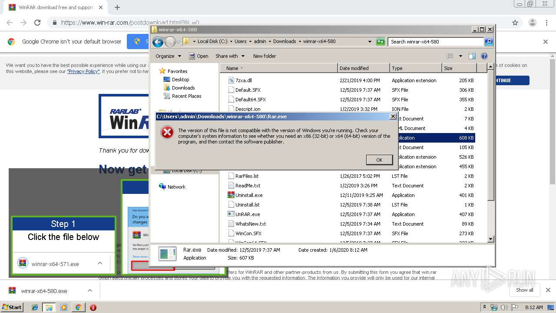Click Show all downloads button
This screenshot has height=313, width=556.
[x=524, y=290]
